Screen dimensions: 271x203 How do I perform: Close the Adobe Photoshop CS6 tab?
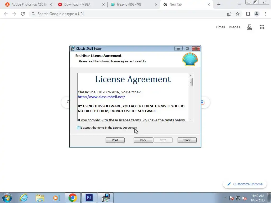[x=51, y=4]
